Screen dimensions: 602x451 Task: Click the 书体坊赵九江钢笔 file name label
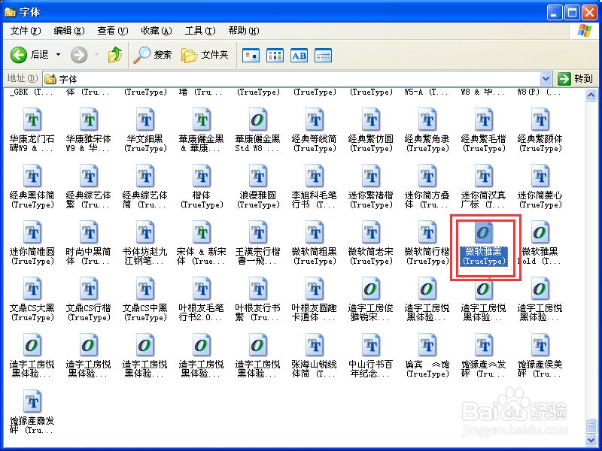(x=145, y=256)
